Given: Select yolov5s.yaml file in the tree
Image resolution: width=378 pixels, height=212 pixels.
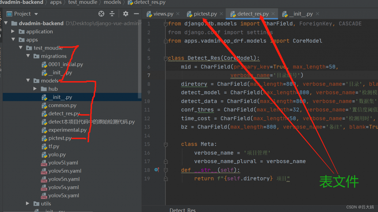Looking at the screenshot, I should pos(63,187).
